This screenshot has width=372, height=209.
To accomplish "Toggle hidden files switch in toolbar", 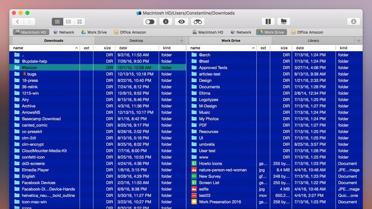I will point(150,22).
